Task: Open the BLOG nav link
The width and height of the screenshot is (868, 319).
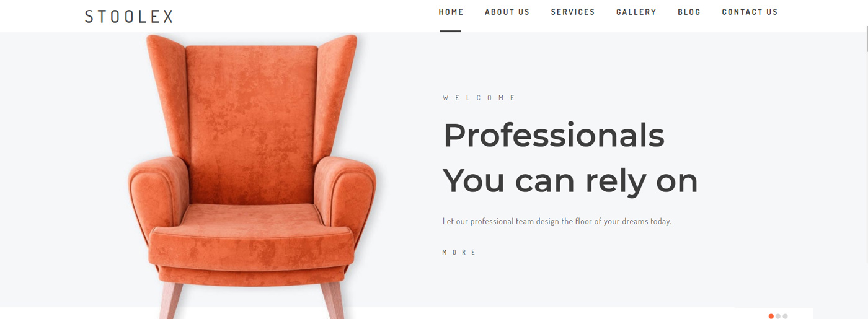Action: point(689,12)
